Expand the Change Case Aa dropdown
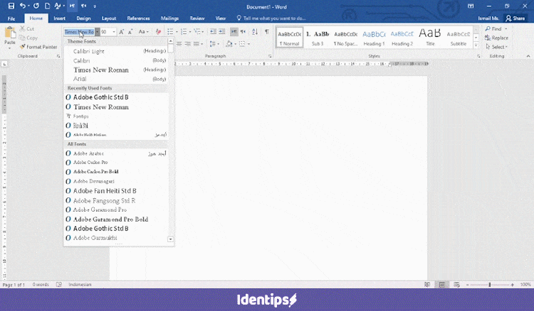 point(142,32)
